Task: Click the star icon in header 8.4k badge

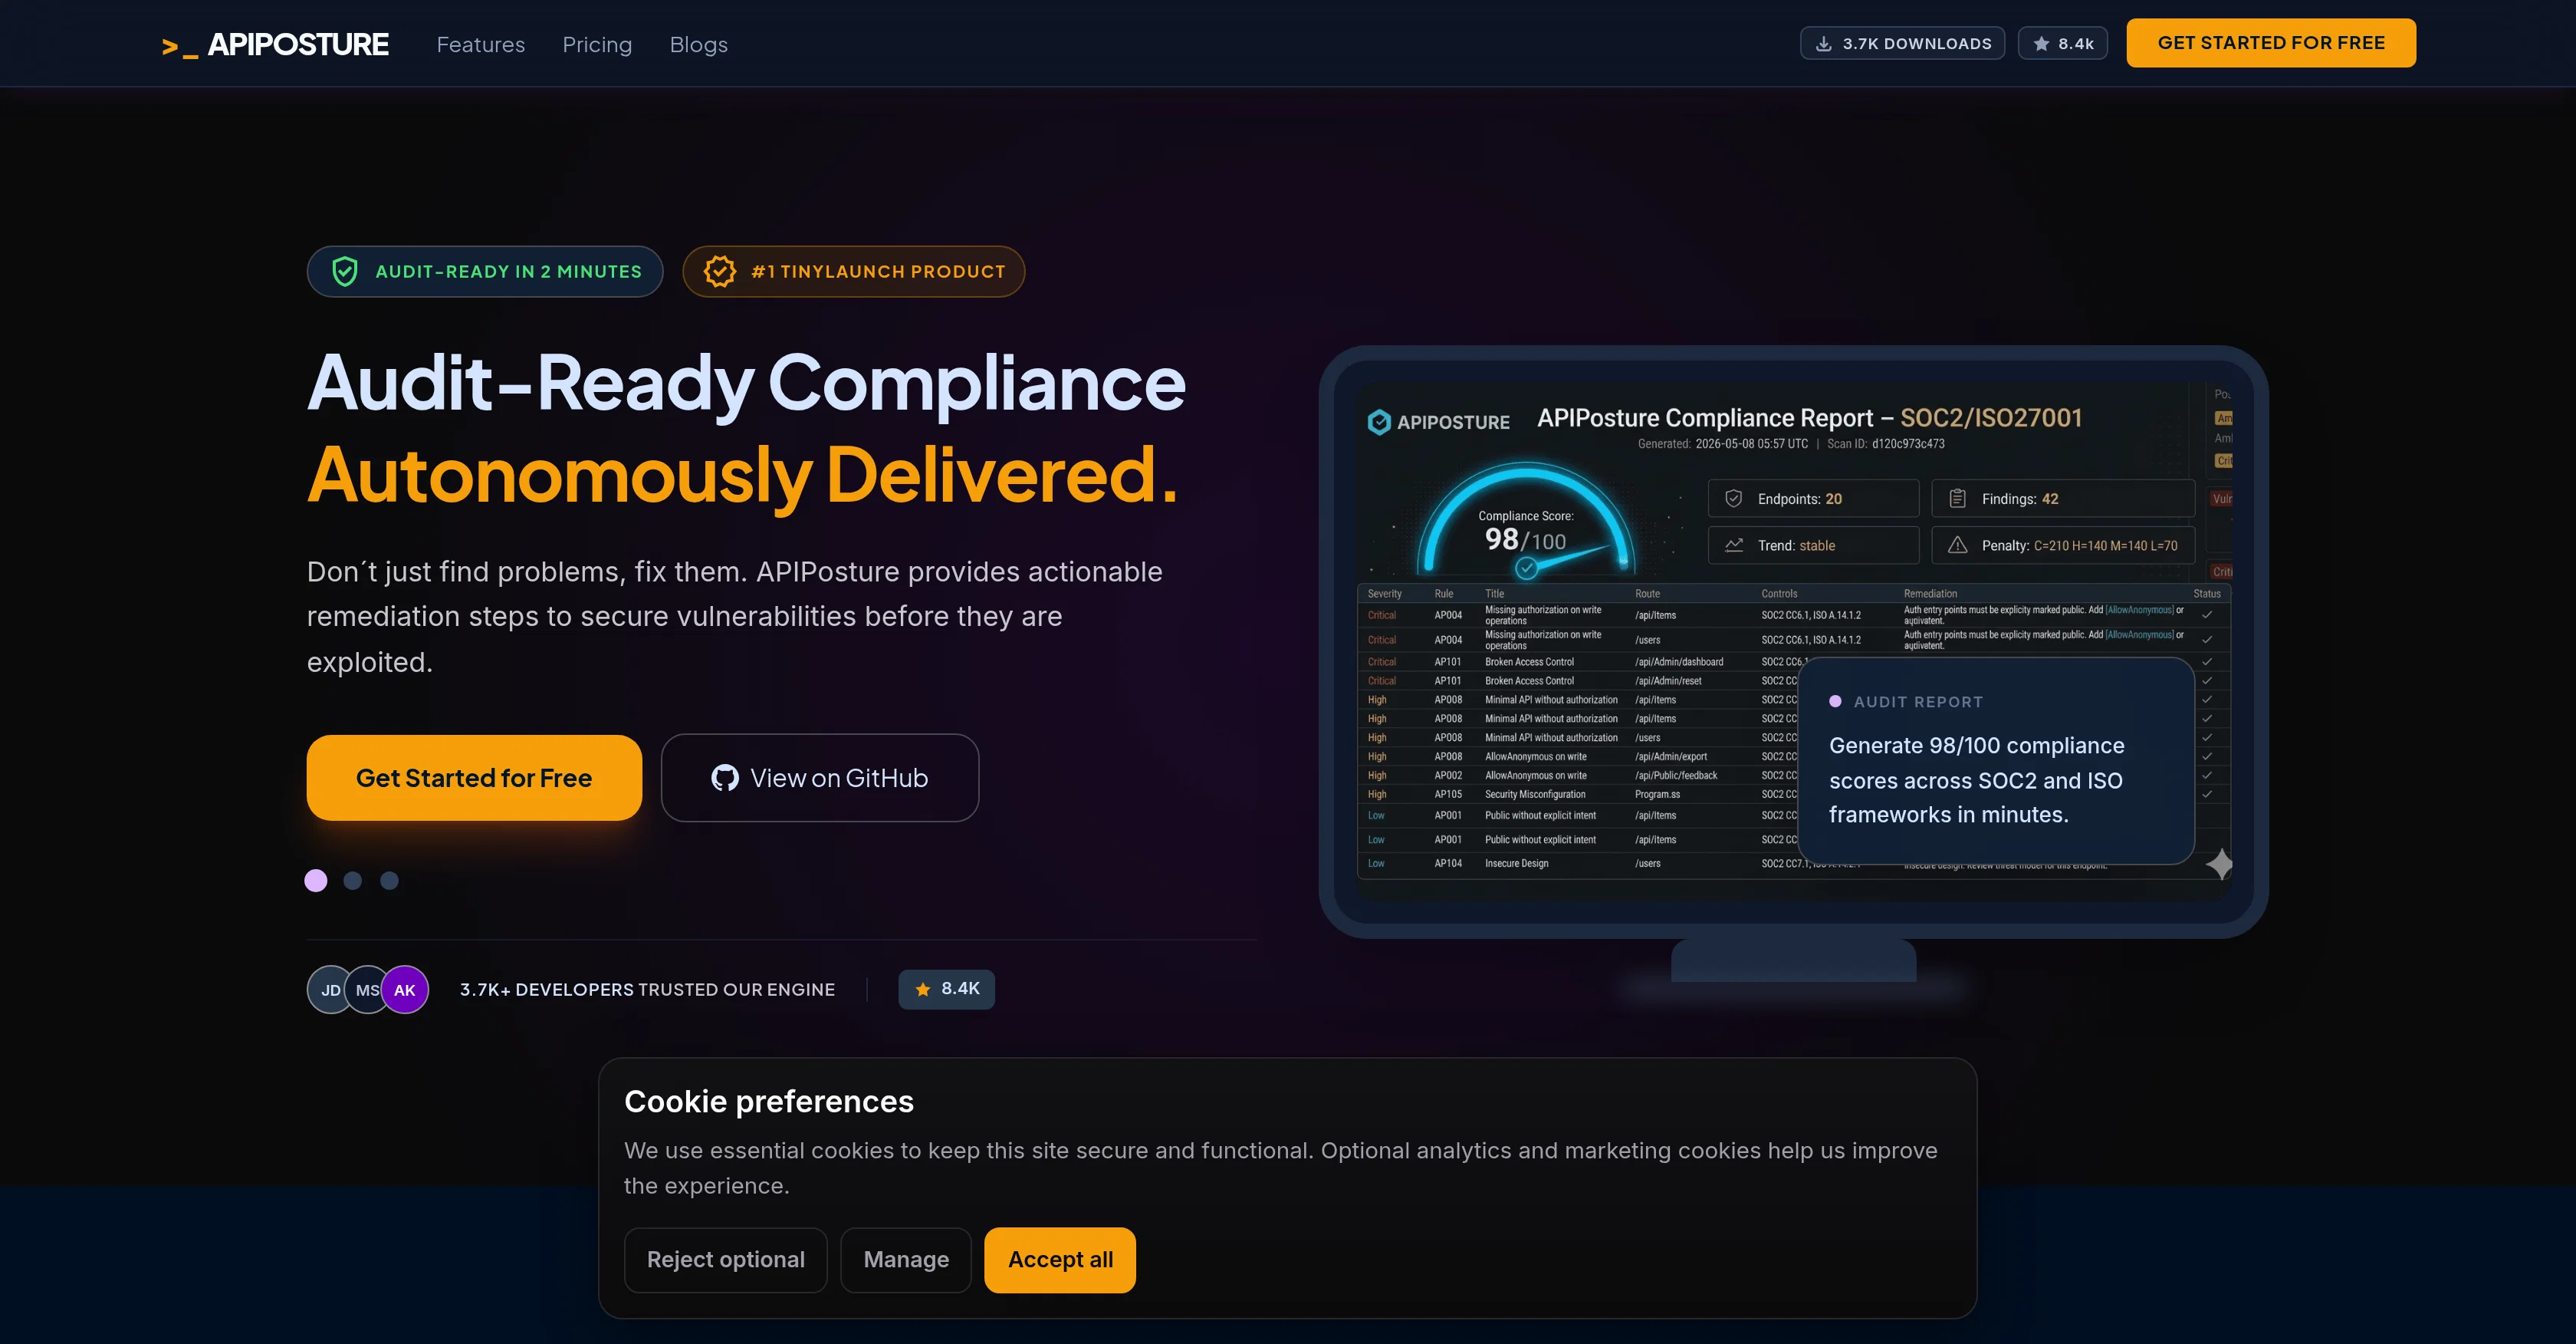Action: pyautogui.click(x=2041, y=43)
